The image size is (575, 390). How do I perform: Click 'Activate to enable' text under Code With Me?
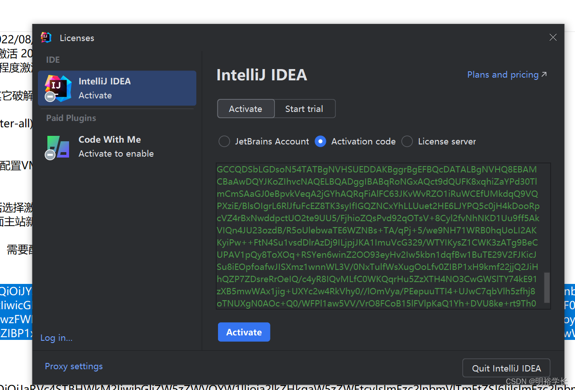tap(116, 153)
